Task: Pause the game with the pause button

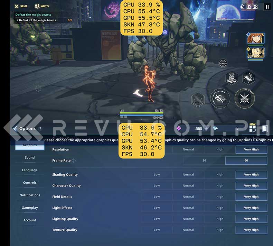Action: coord(267,7)
